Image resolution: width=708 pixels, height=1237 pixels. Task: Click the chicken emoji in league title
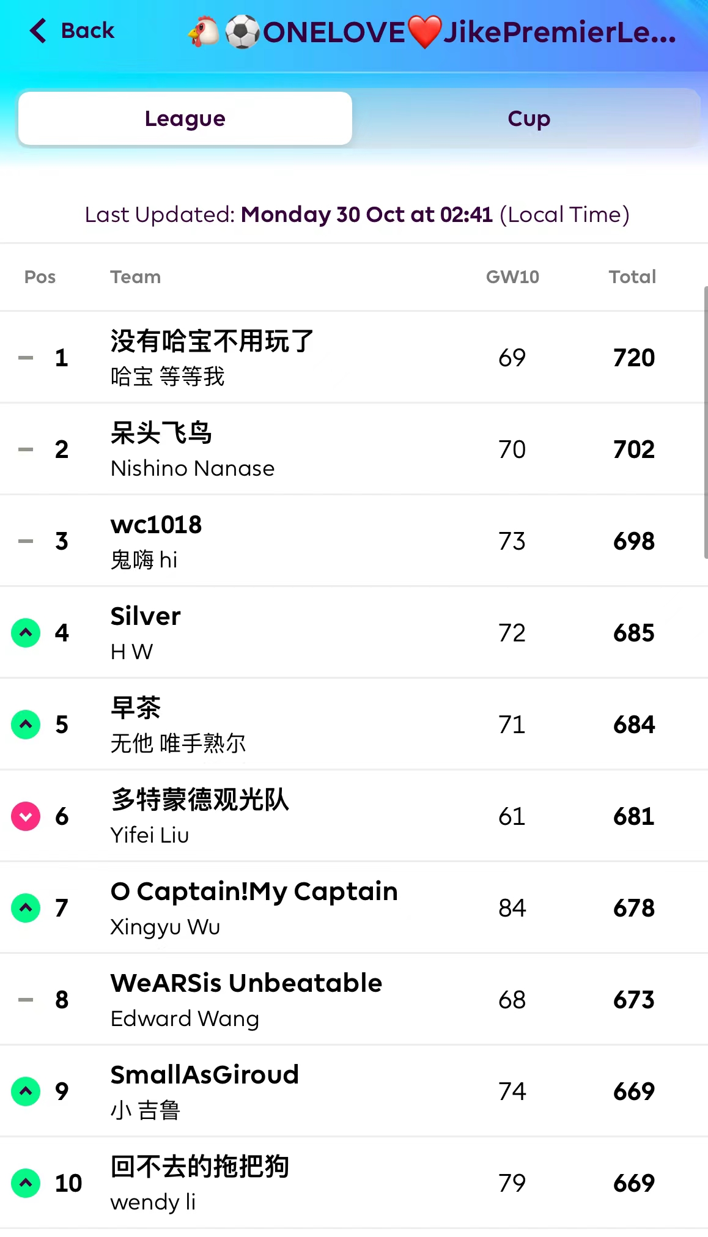point(204,32)
